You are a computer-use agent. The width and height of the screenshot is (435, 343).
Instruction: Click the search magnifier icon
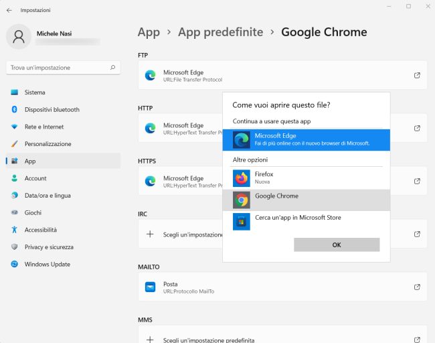112,68
